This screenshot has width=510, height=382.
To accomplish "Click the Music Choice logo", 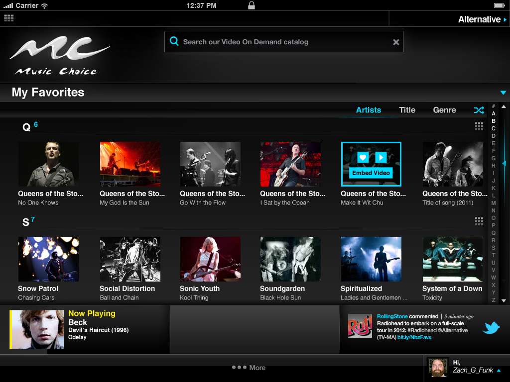I will (x=60, y=55).
